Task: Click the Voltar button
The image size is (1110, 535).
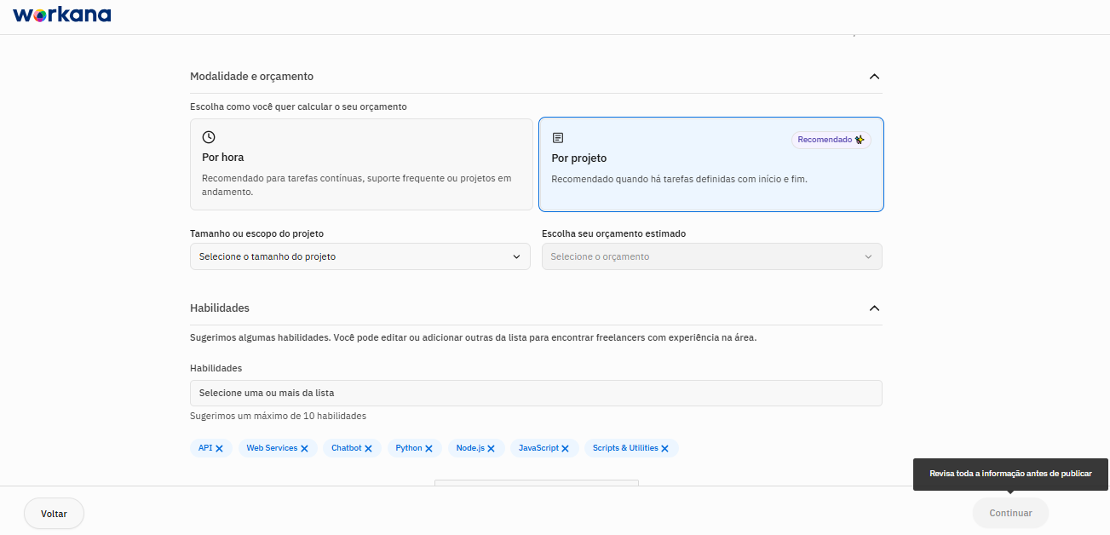Action: click(x=54, y=514)
